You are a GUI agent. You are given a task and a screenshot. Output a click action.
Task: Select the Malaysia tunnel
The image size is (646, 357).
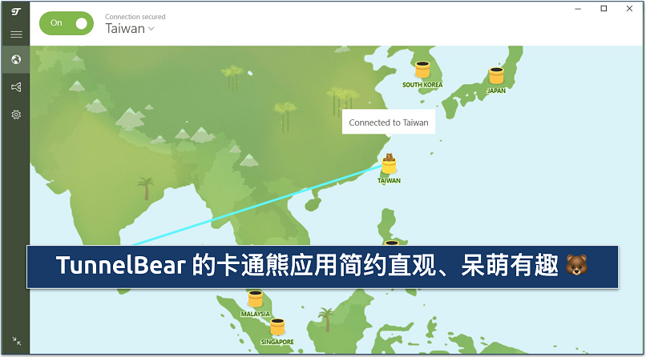pos(256,299)
